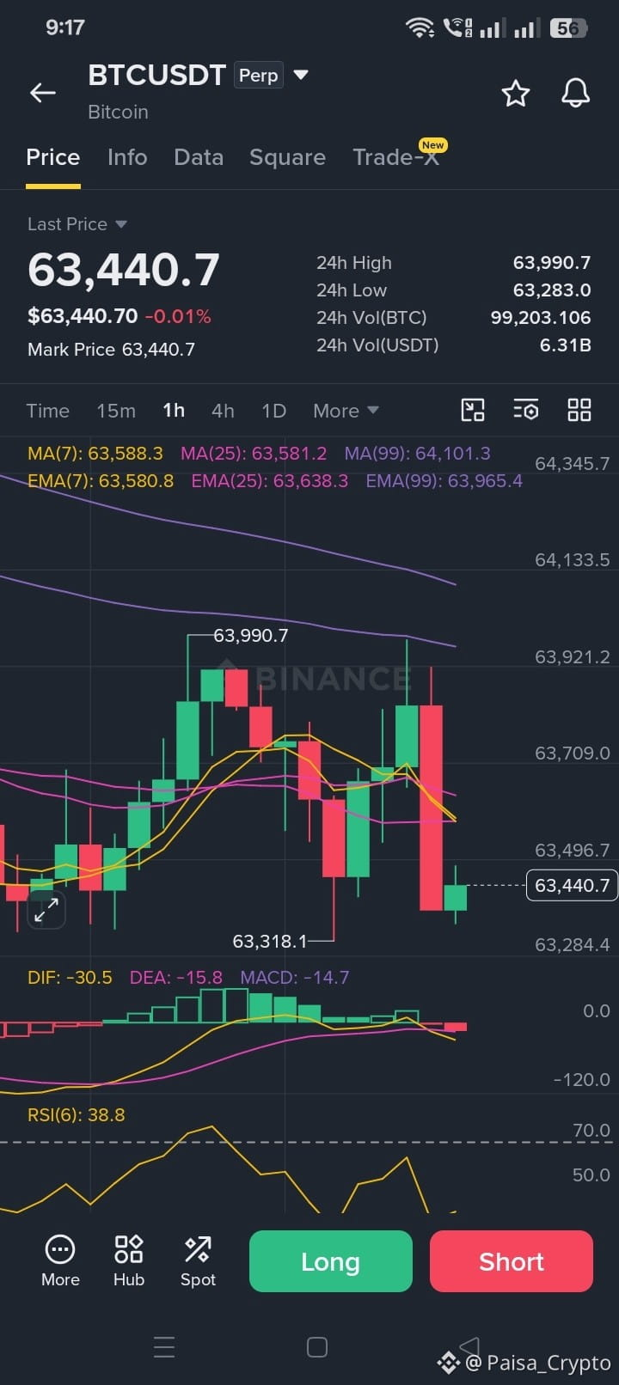Switch to the Info tab
This screenshot has height=1385, width=619.
[127, 157]
